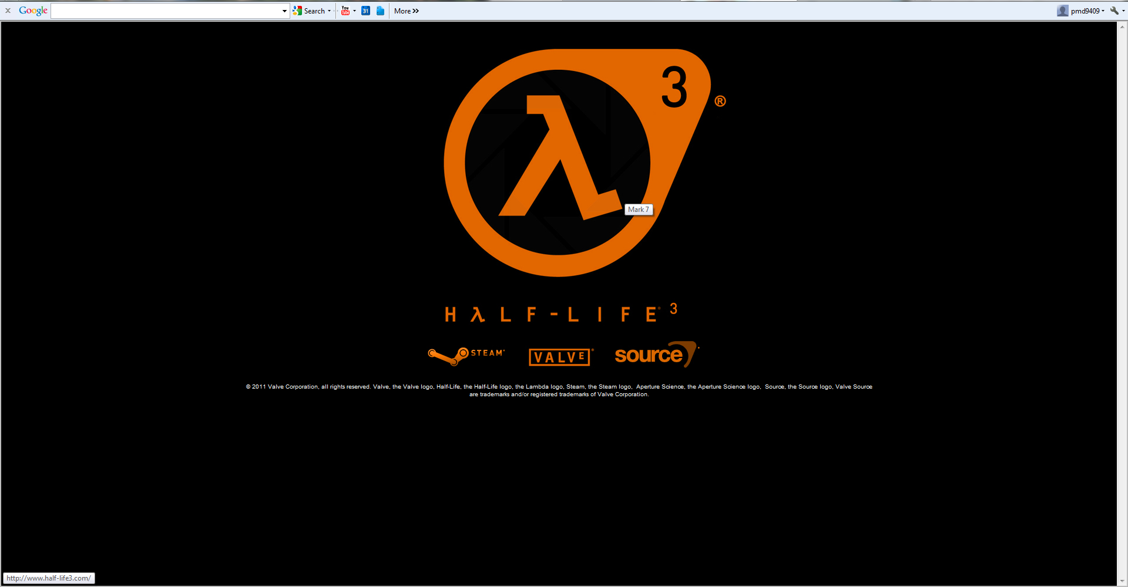Click the HALF-LIFE 3 title wordmark

pos(562,313)
